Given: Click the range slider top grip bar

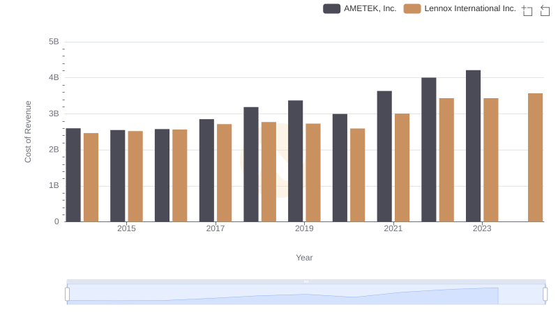Looking at the screenshot, I should (306, 281).
